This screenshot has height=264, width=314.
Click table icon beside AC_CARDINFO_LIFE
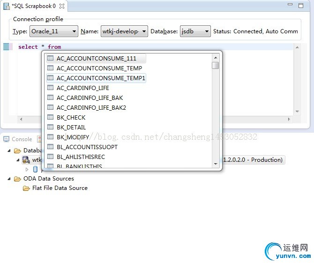click(x=50, y=88)
